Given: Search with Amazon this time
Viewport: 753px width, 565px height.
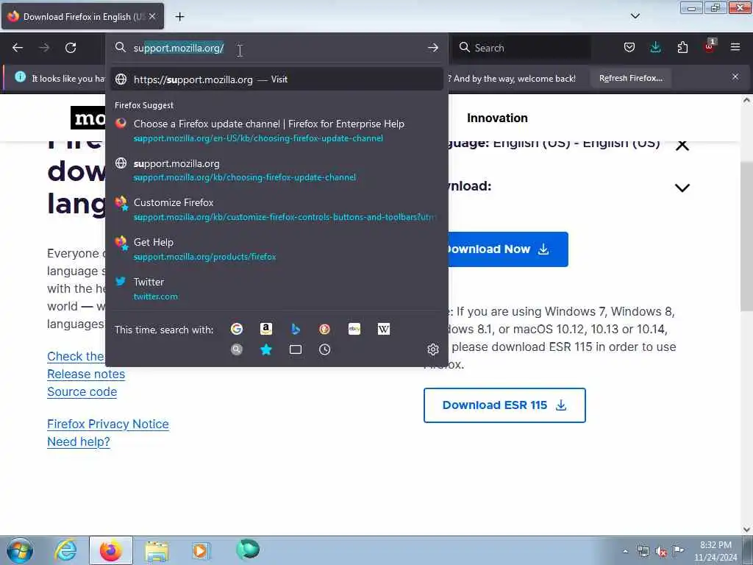Looking at the screenshot, I should 266,329.
